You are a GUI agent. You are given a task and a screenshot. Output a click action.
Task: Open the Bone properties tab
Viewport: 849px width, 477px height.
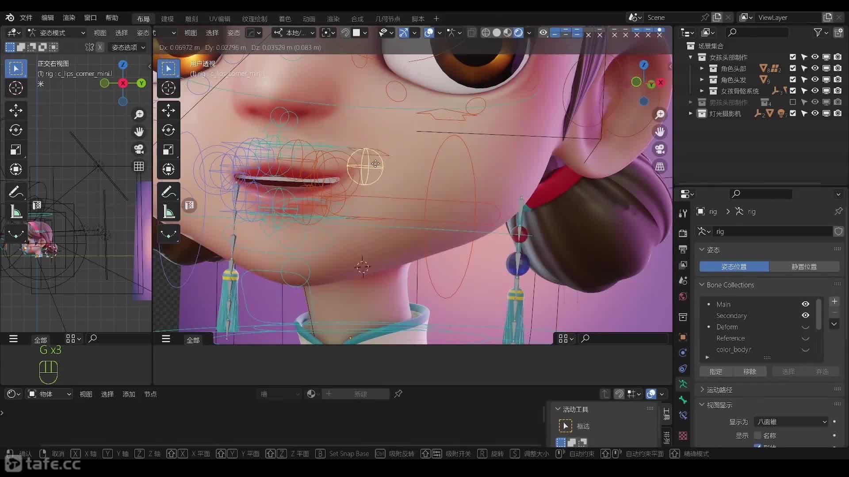(683, 400)
